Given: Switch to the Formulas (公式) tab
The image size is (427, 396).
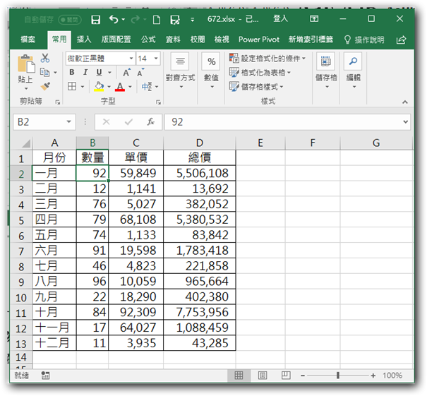Looking at the screenshot, I should pos(148,40).
